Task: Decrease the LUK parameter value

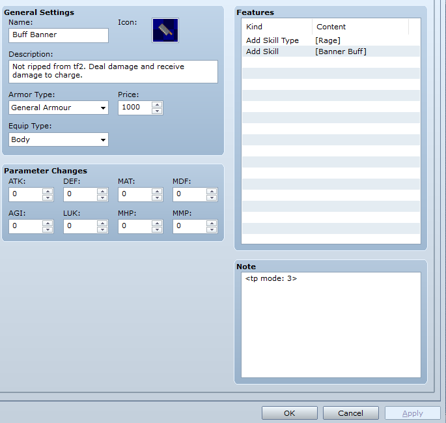Action: click(102, 229)
